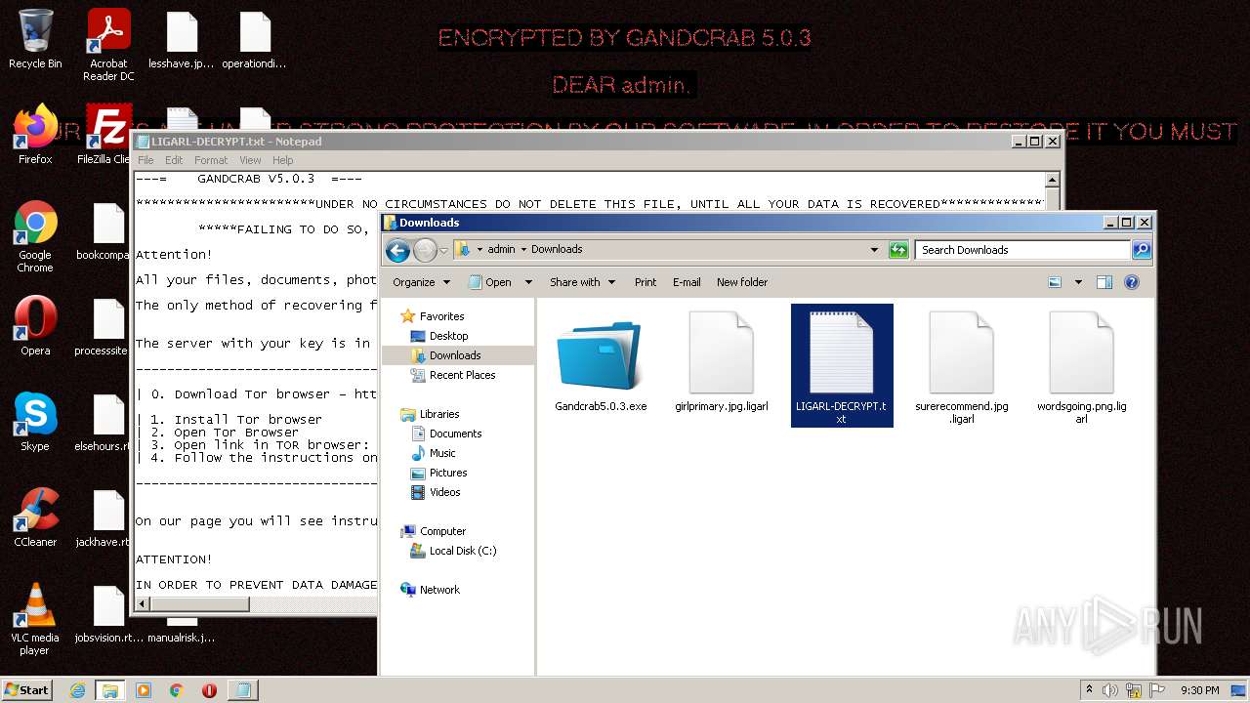
Task: Select surerecommend.jpg.ligarl file
Action: pyautogui.click(x=962, y=367)
